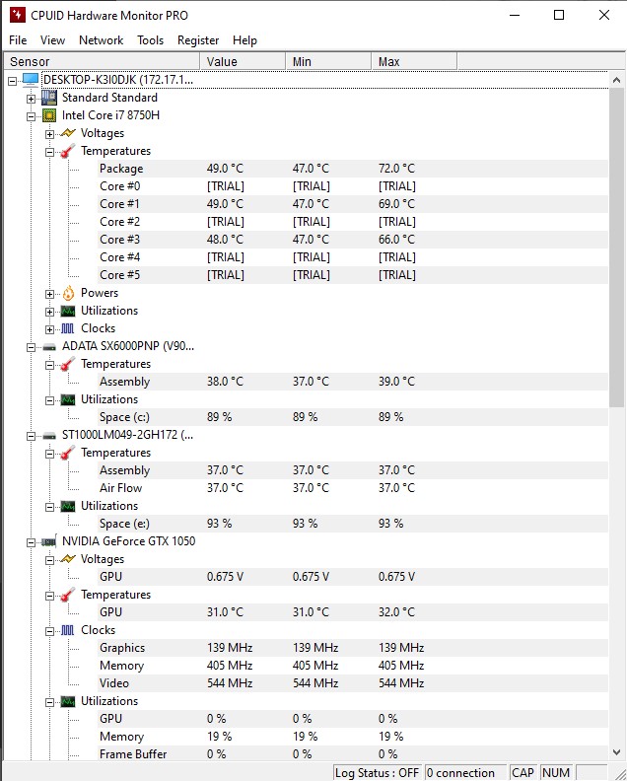Screen dimensions: 627x781
Task: Click the Clocks icon under NVIDIA GeForce
Action: [68, 630]
